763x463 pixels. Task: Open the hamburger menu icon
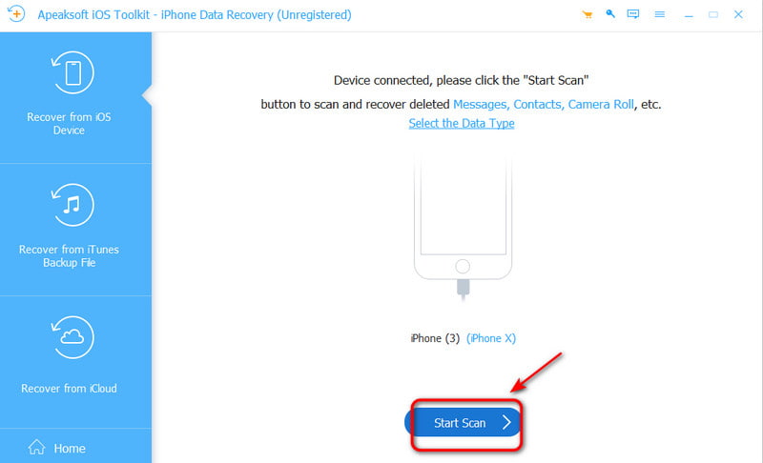coord(660,14)
